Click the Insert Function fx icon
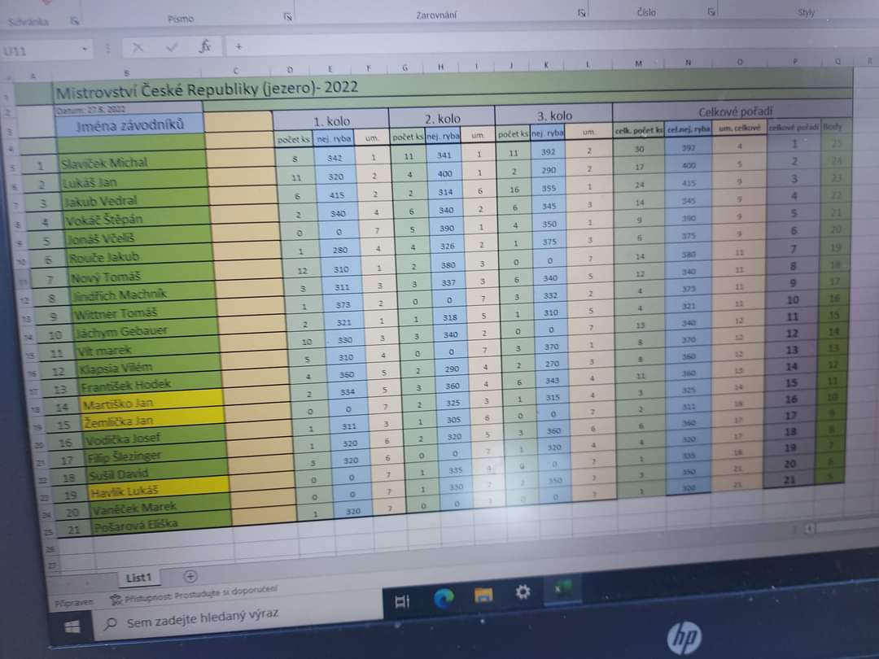The height and width of the screenshot is (659, 879). 205,46
